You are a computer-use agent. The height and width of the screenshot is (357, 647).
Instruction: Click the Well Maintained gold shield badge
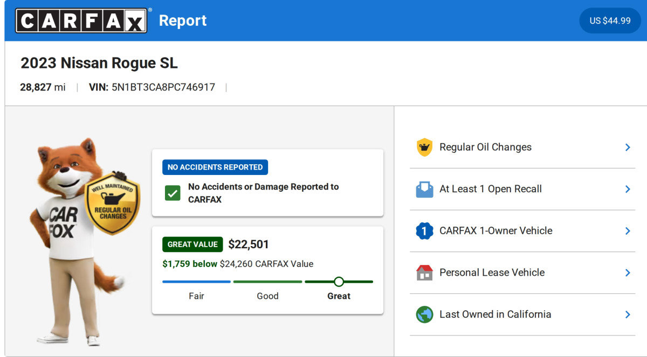112,203
